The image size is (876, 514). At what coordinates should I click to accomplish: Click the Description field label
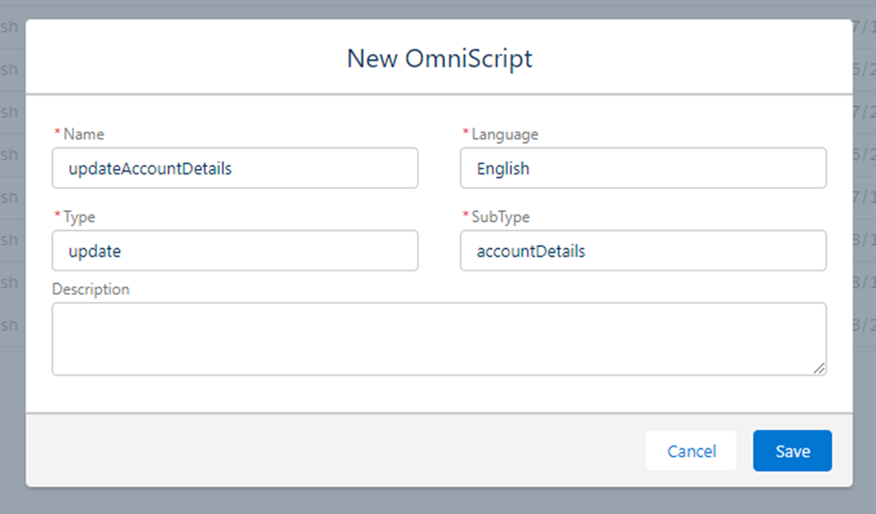(x=91, y=289)
